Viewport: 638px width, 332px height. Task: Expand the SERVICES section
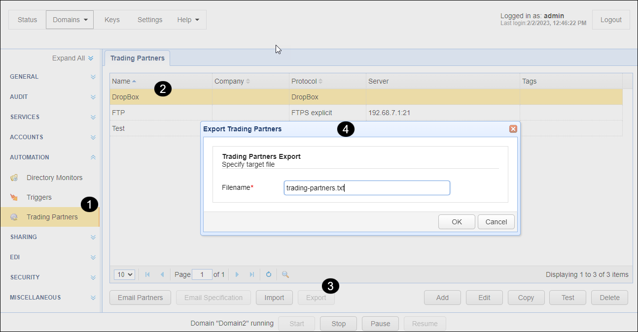(x=93, y=117)
